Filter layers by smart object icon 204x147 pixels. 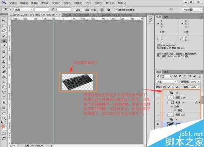click(x=194, y=77)
